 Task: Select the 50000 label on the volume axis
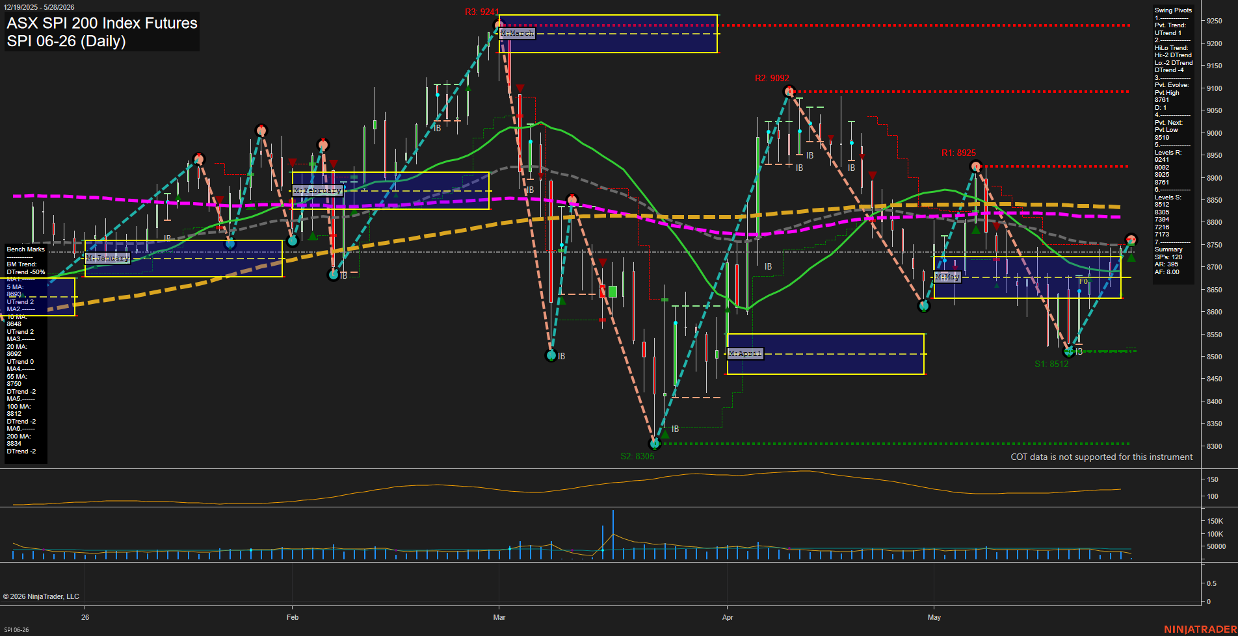pos(1216,546)
